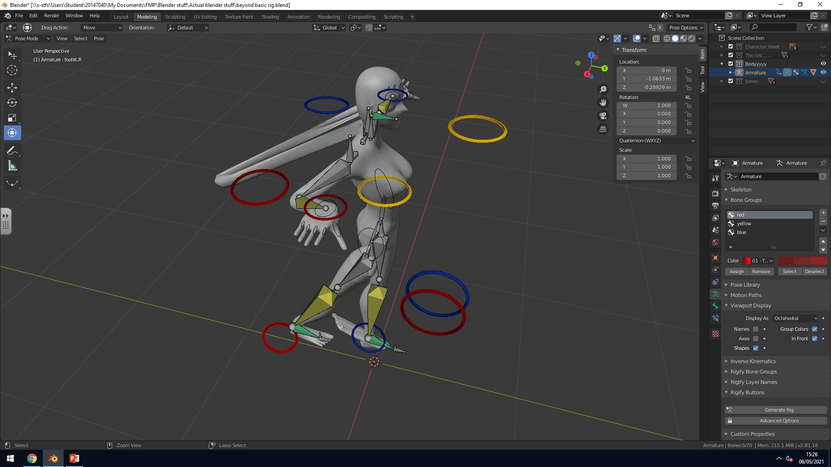Open the File menu

[x=19, y=16]
